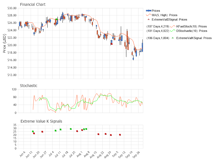Screen dimensions: 214x161
Task: Select the rightmost red marker in Extreme Value K Signals
Action: (120, 135)
